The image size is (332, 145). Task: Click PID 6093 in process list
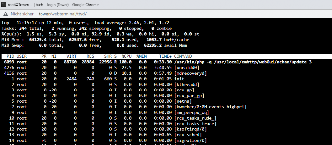(x=9, y=62)
